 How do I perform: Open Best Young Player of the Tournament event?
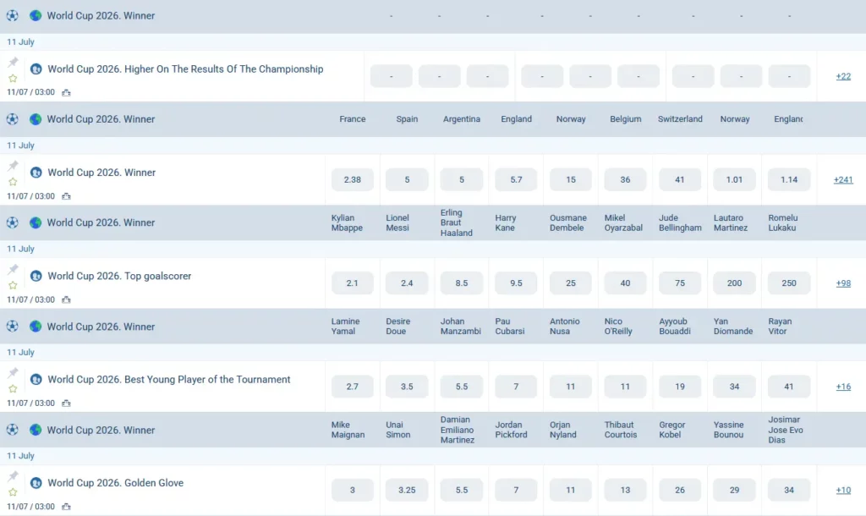point(168,380)
